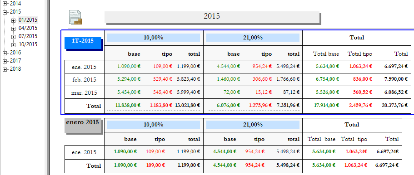The width and height of the screenshot is (414, 175).
Task: Select the 10/2015 tree item
Action: pos(28,44)
